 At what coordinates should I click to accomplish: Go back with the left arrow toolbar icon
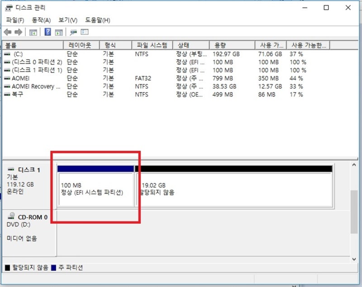8,32
